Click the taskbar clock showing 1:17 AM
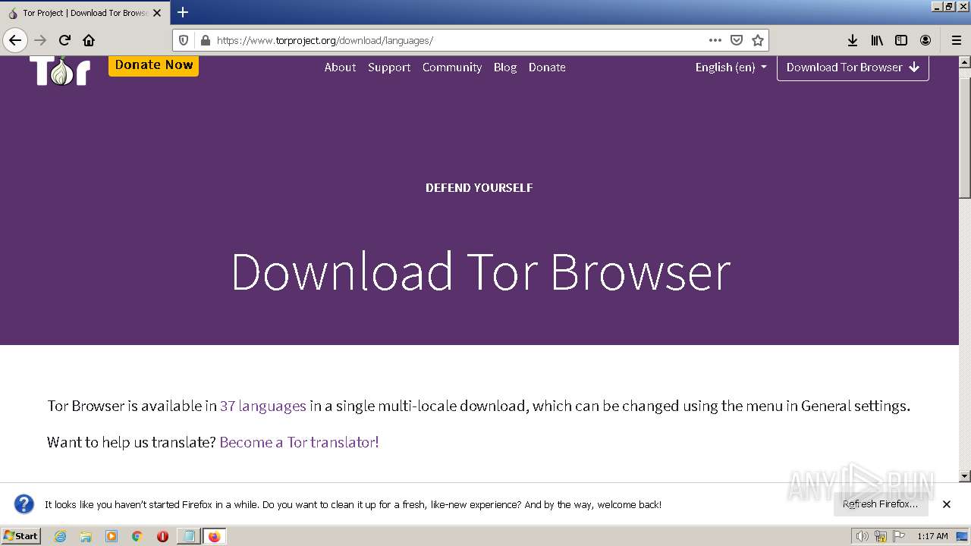This screenshot has width=971, height=546. point(932,536)
